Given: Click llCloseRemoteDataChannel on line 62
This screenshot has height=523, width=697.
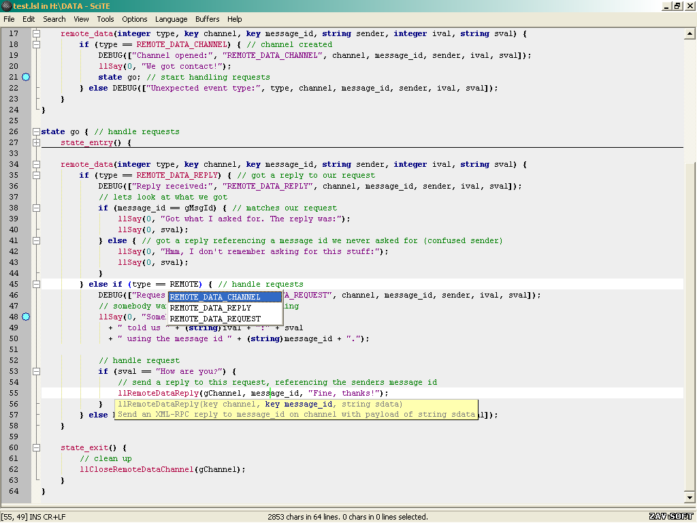Looking at the screenshot, I should [137, 469].
